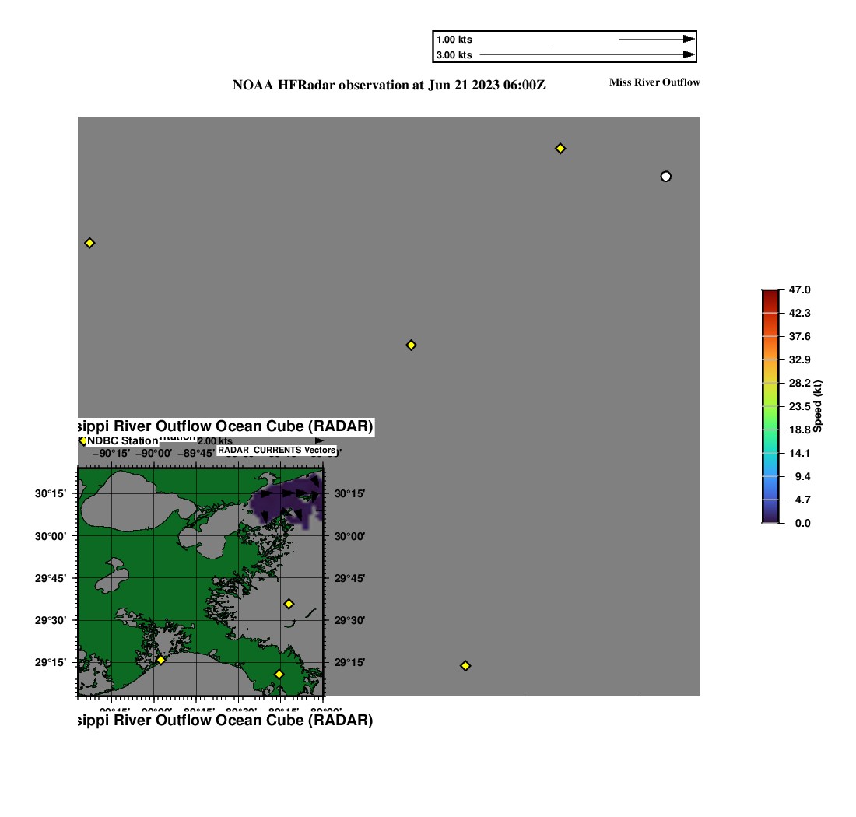Select the yellow diamond nearest the white circle
Viewport: 856px width, 817px height.
(560, 149)
